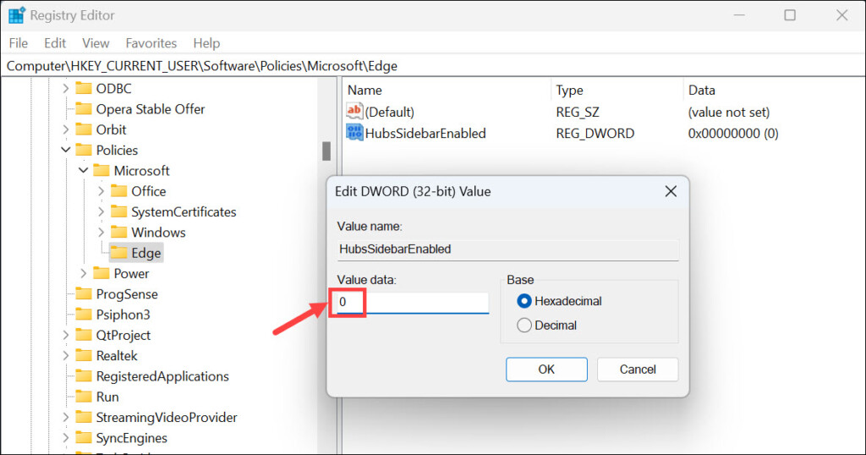Open the View menu
866x455 pixels.
pyautogui.click(x=96, y=43)
